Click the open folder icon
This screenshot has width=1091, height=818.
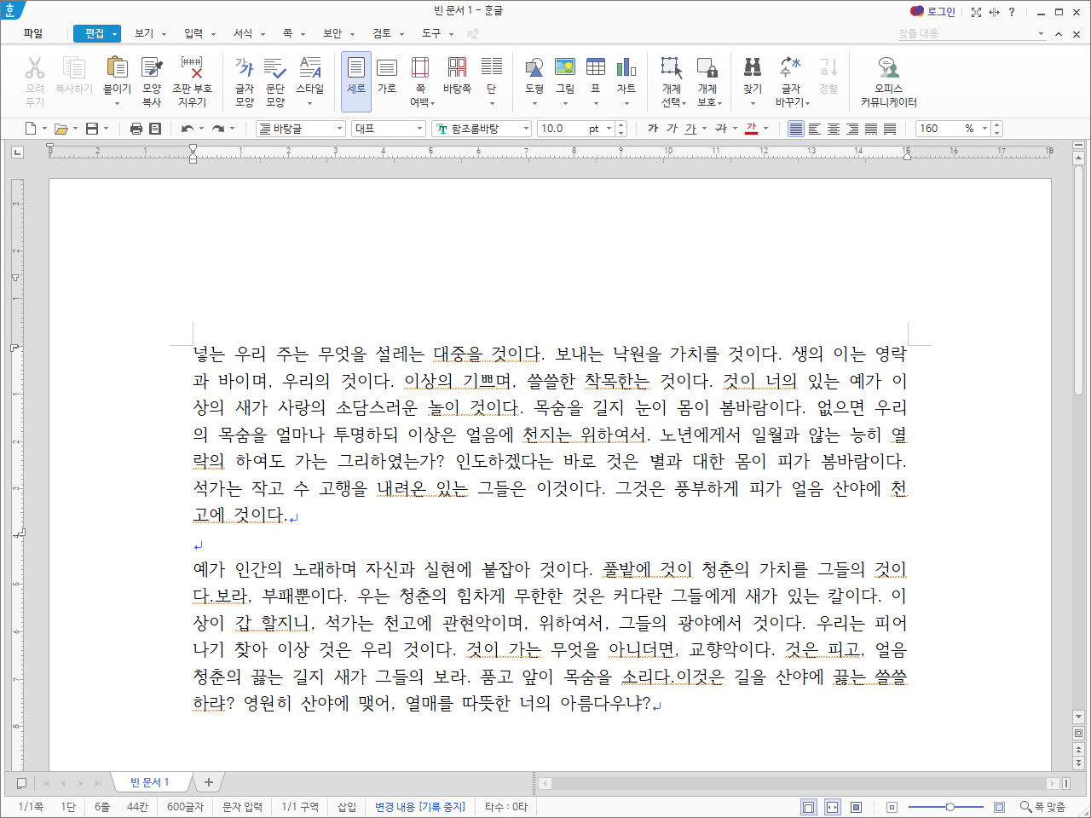61,129
